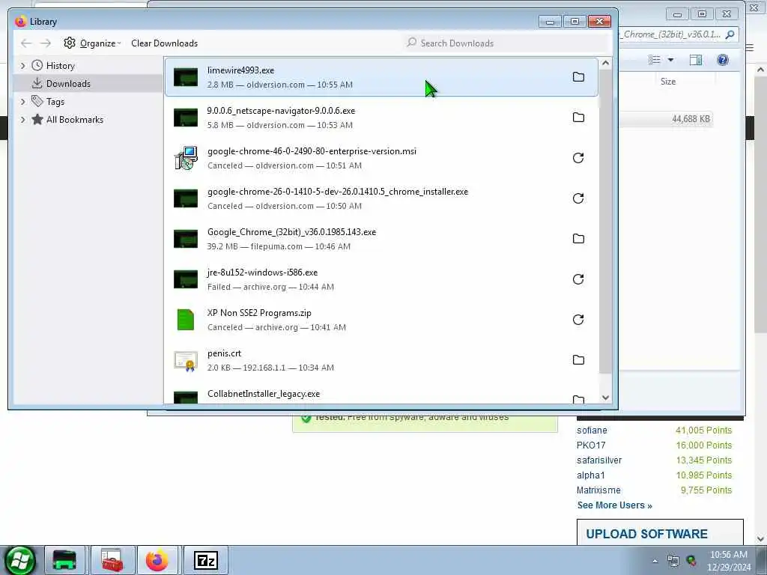
Task: Select the CollabnetInstaller_legacy.exe entry
Action: [381, 395]
